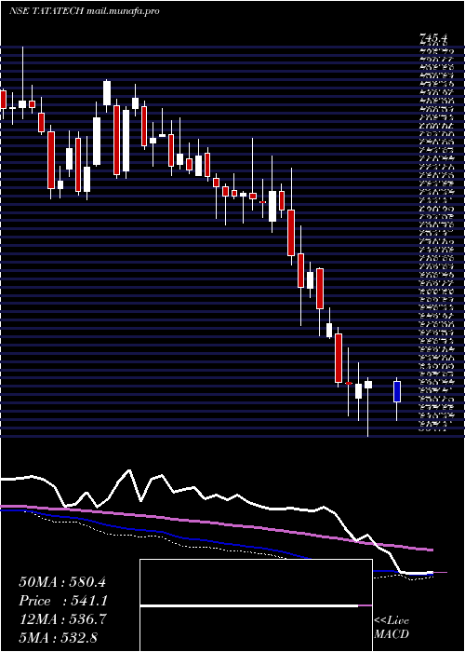Click the MACD panel box
This screenshot has height=652, width=465.
click(x=256, y=605)
